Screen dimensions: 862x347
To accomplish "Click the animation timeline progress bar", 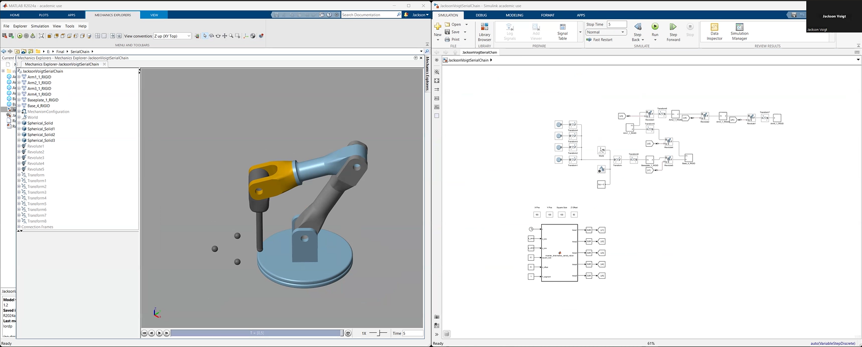I will pyautogui.click(x=257, y=333).
